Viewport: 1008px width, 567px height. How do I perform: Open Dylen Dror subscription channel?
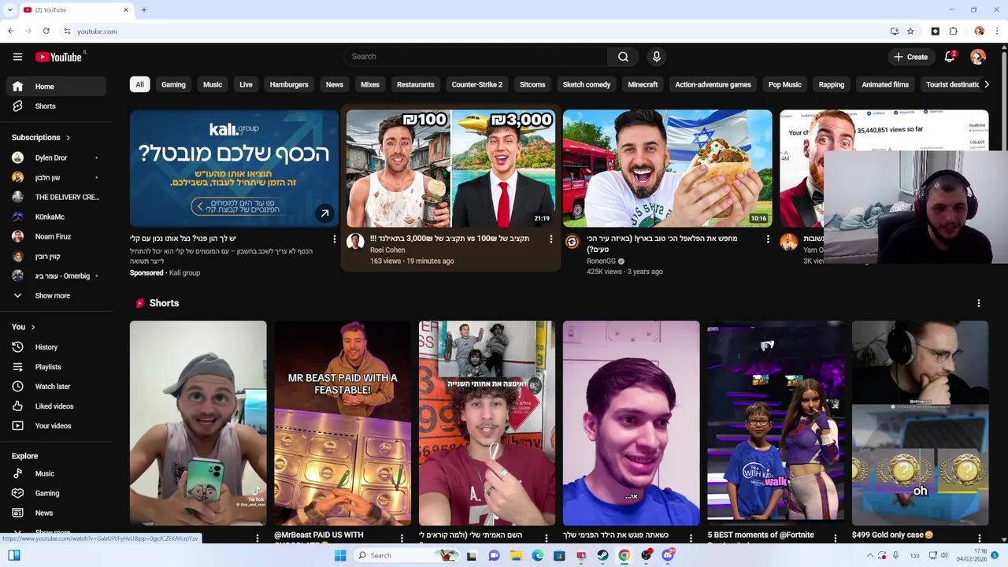[55, 157]
